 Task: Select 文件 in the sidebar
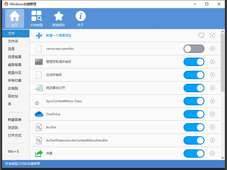pyautogui.click(x=16, y=33)
